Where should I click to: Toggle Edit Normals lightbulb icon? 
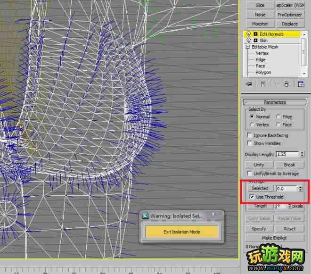click(x=248, y=34)
